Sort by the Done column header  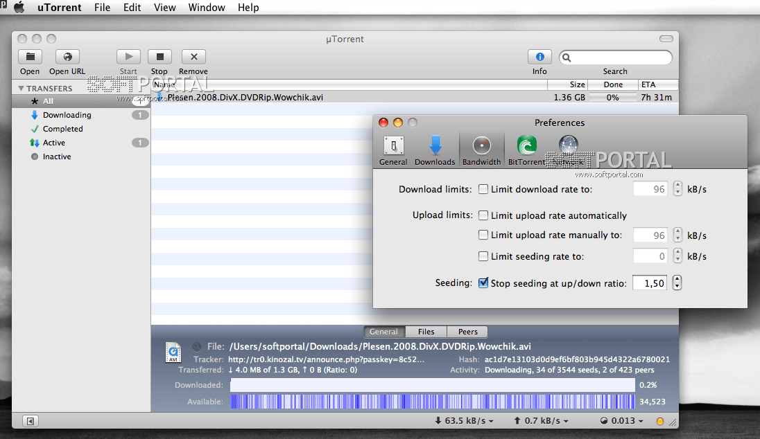tap(613, 84)
